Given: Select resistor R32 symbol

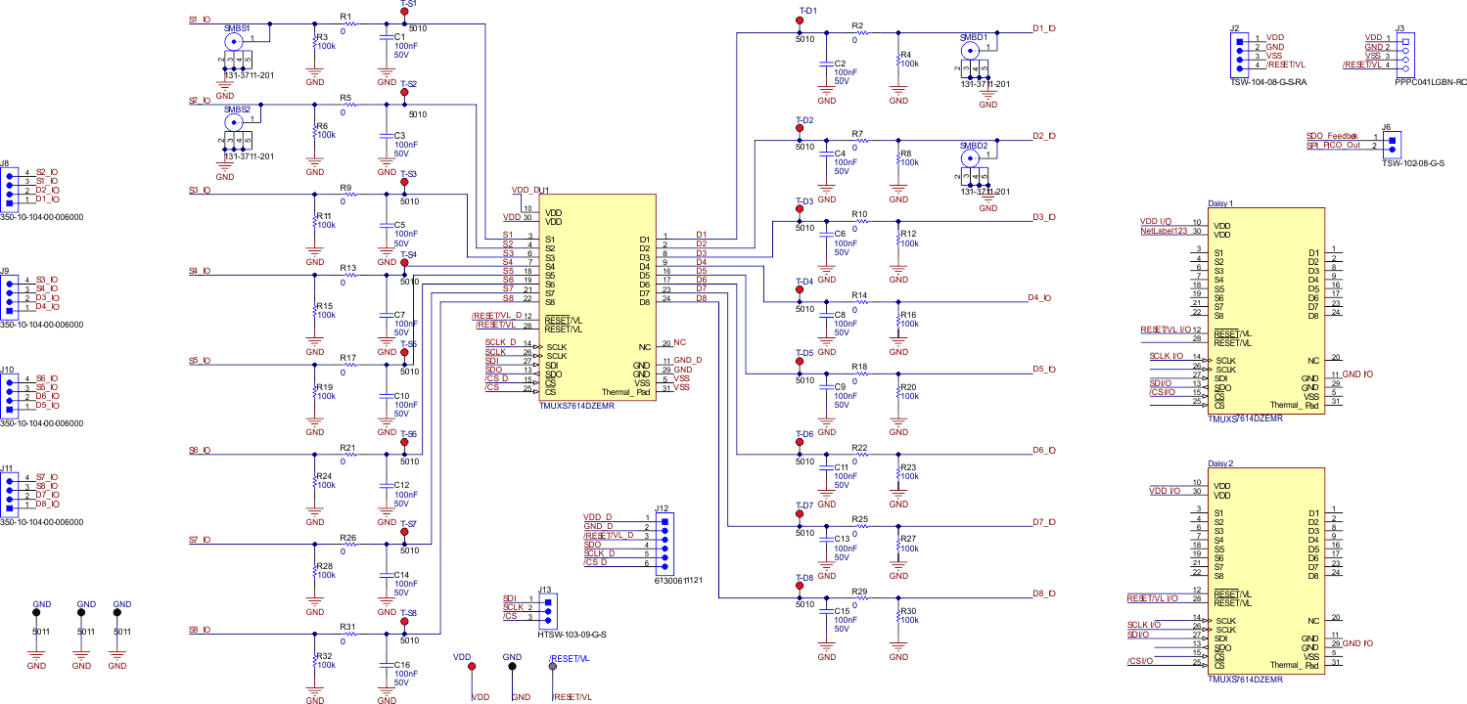Looking at the screenshot, I should 314,660.
